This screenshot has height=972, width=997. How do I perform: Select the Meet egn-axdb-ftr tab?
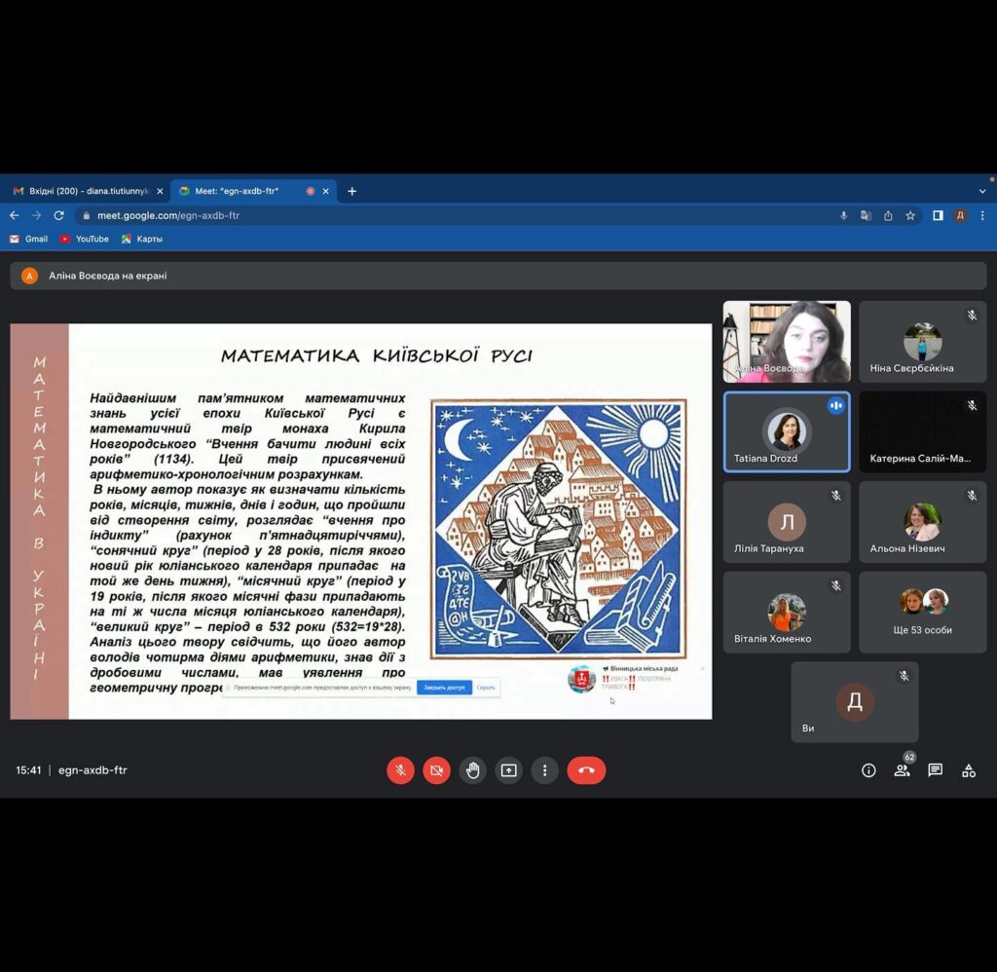(x=254, y=191)
